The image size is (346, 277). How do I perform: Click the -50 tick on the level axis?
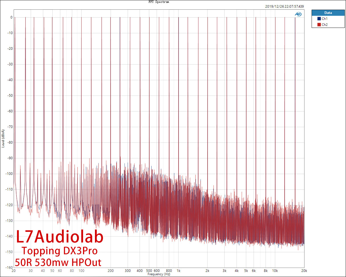point(10,96)
